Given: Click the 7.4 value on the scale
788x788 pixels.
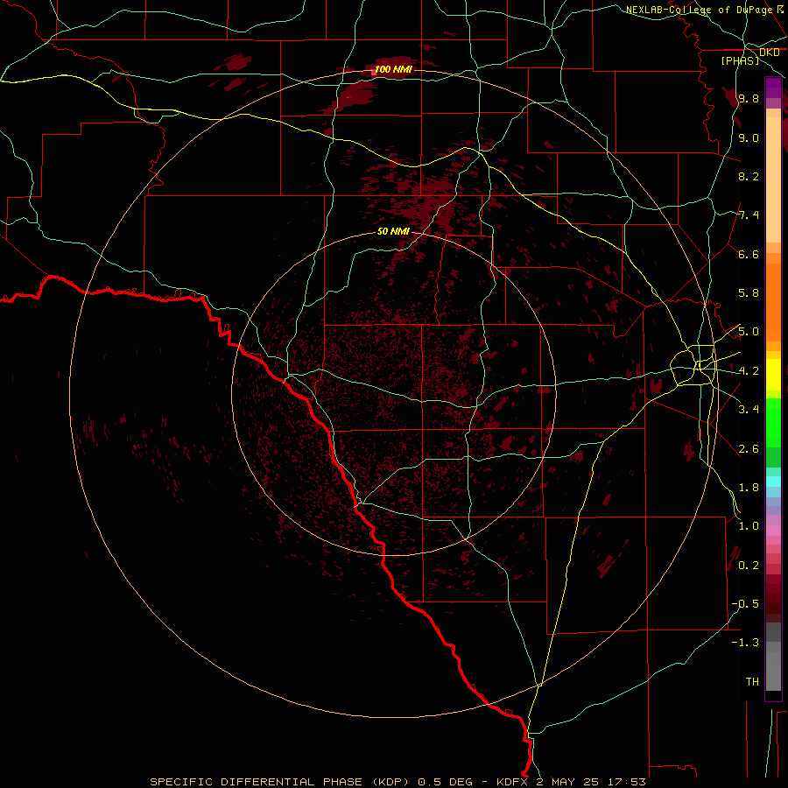Looking at the screenshot, I should (x=749, y=215).
